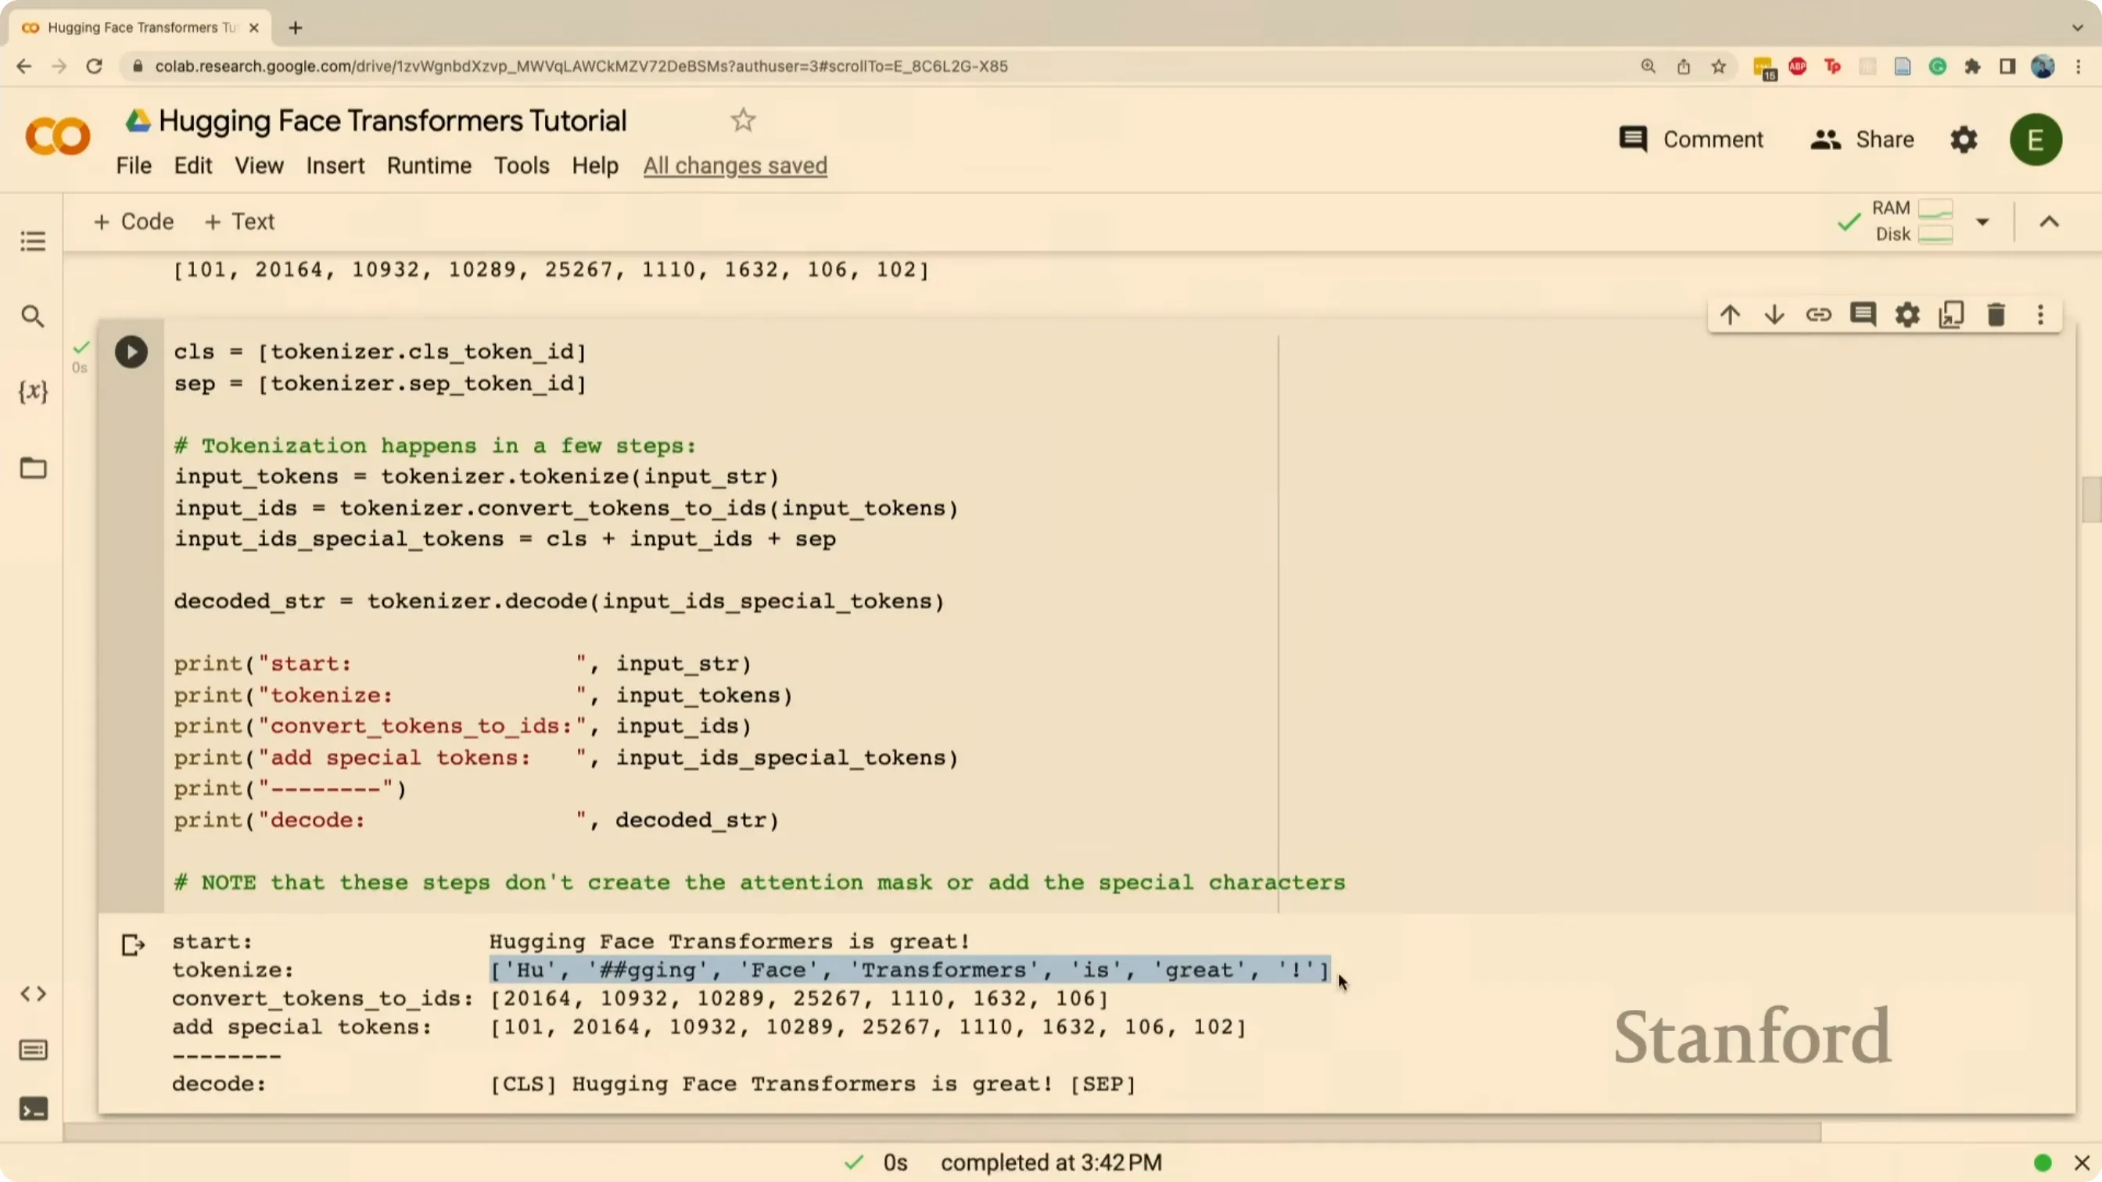Image resolution: width=2102 pixels, height=1182 pixels.
Task: Open the Insert menu
Action: [x=335, y=166]
